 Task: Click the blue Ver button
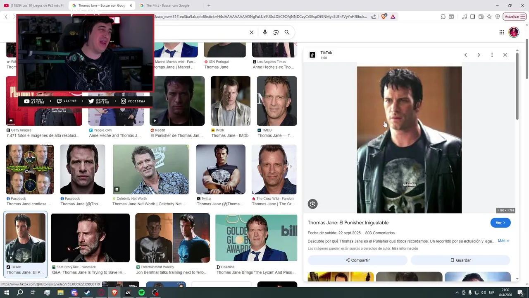click(x=500, y=223)
